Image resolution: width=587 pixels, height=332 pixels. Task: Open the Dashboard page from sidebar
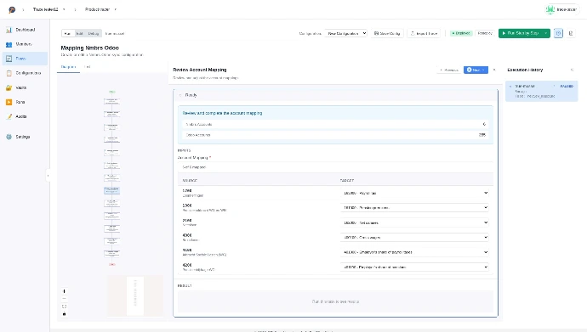(x=25, y=30)
